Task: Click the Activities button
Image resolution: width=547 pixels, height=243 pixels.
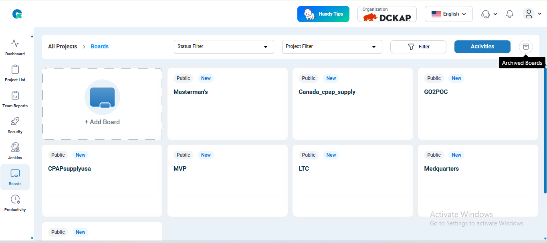Action: point(482,47)
